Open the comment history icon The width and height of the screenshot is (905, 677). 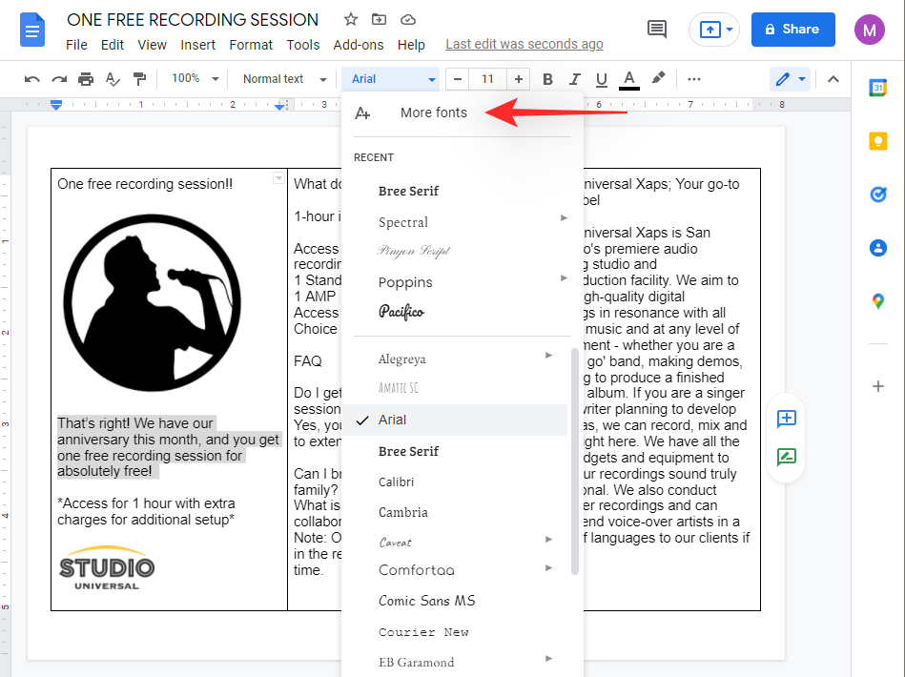point(657,29)
